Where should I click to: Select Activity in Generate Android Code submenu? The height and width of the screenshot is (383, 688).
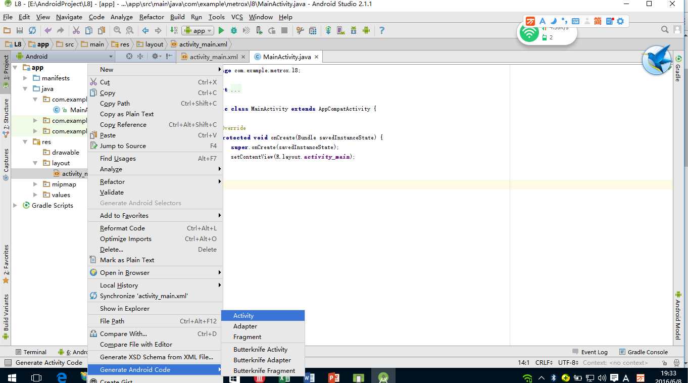[263, 316]
